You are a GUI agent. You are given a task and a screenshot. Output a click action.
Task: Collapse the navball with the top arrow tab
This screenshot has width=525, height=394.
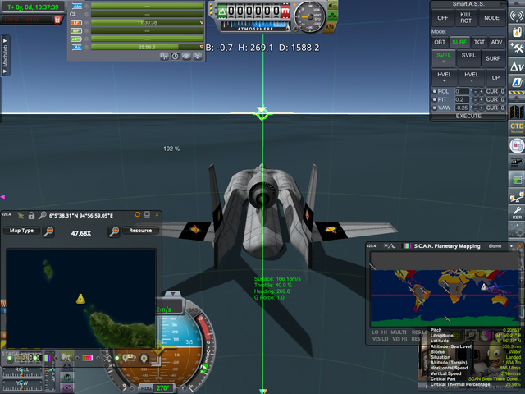pos(173,294)
